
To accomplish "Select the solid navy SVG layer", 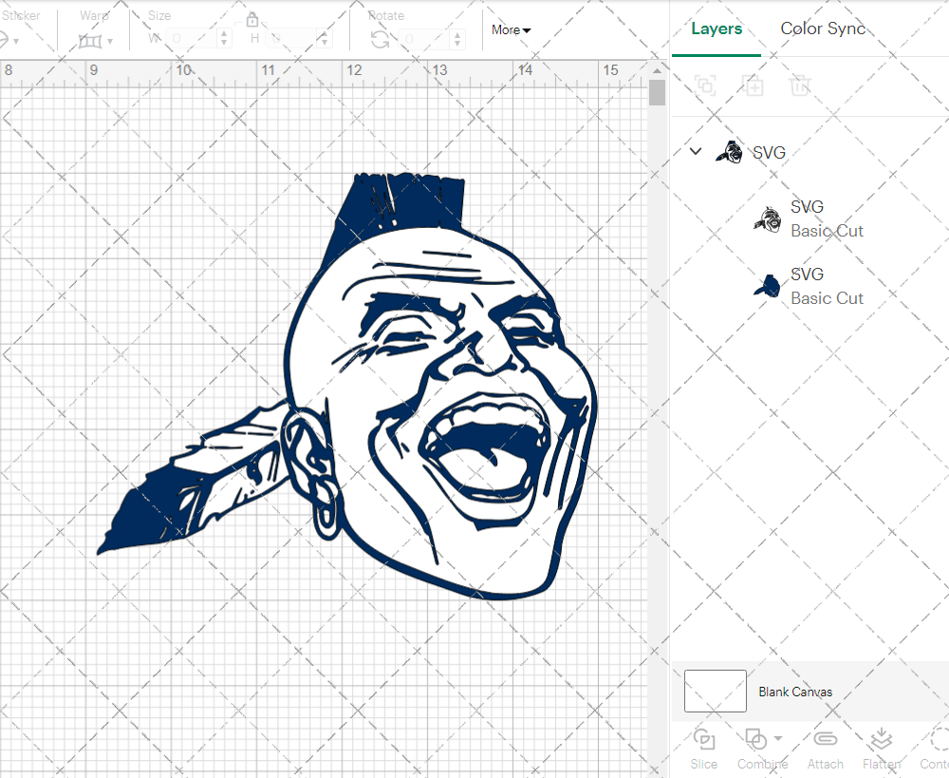I will click(x=826, y=286).
